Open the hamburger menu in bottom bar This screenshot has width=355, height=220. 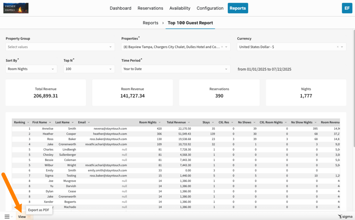[x=7, y=217]
